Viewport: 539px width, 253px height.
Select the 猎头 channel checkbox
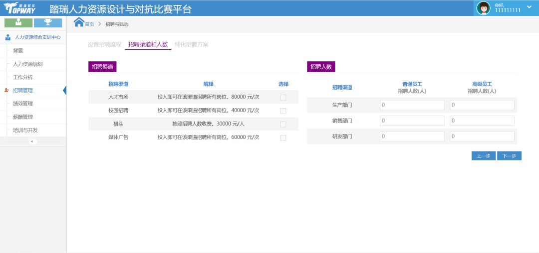pyautogui.click(x=283, y=125)
